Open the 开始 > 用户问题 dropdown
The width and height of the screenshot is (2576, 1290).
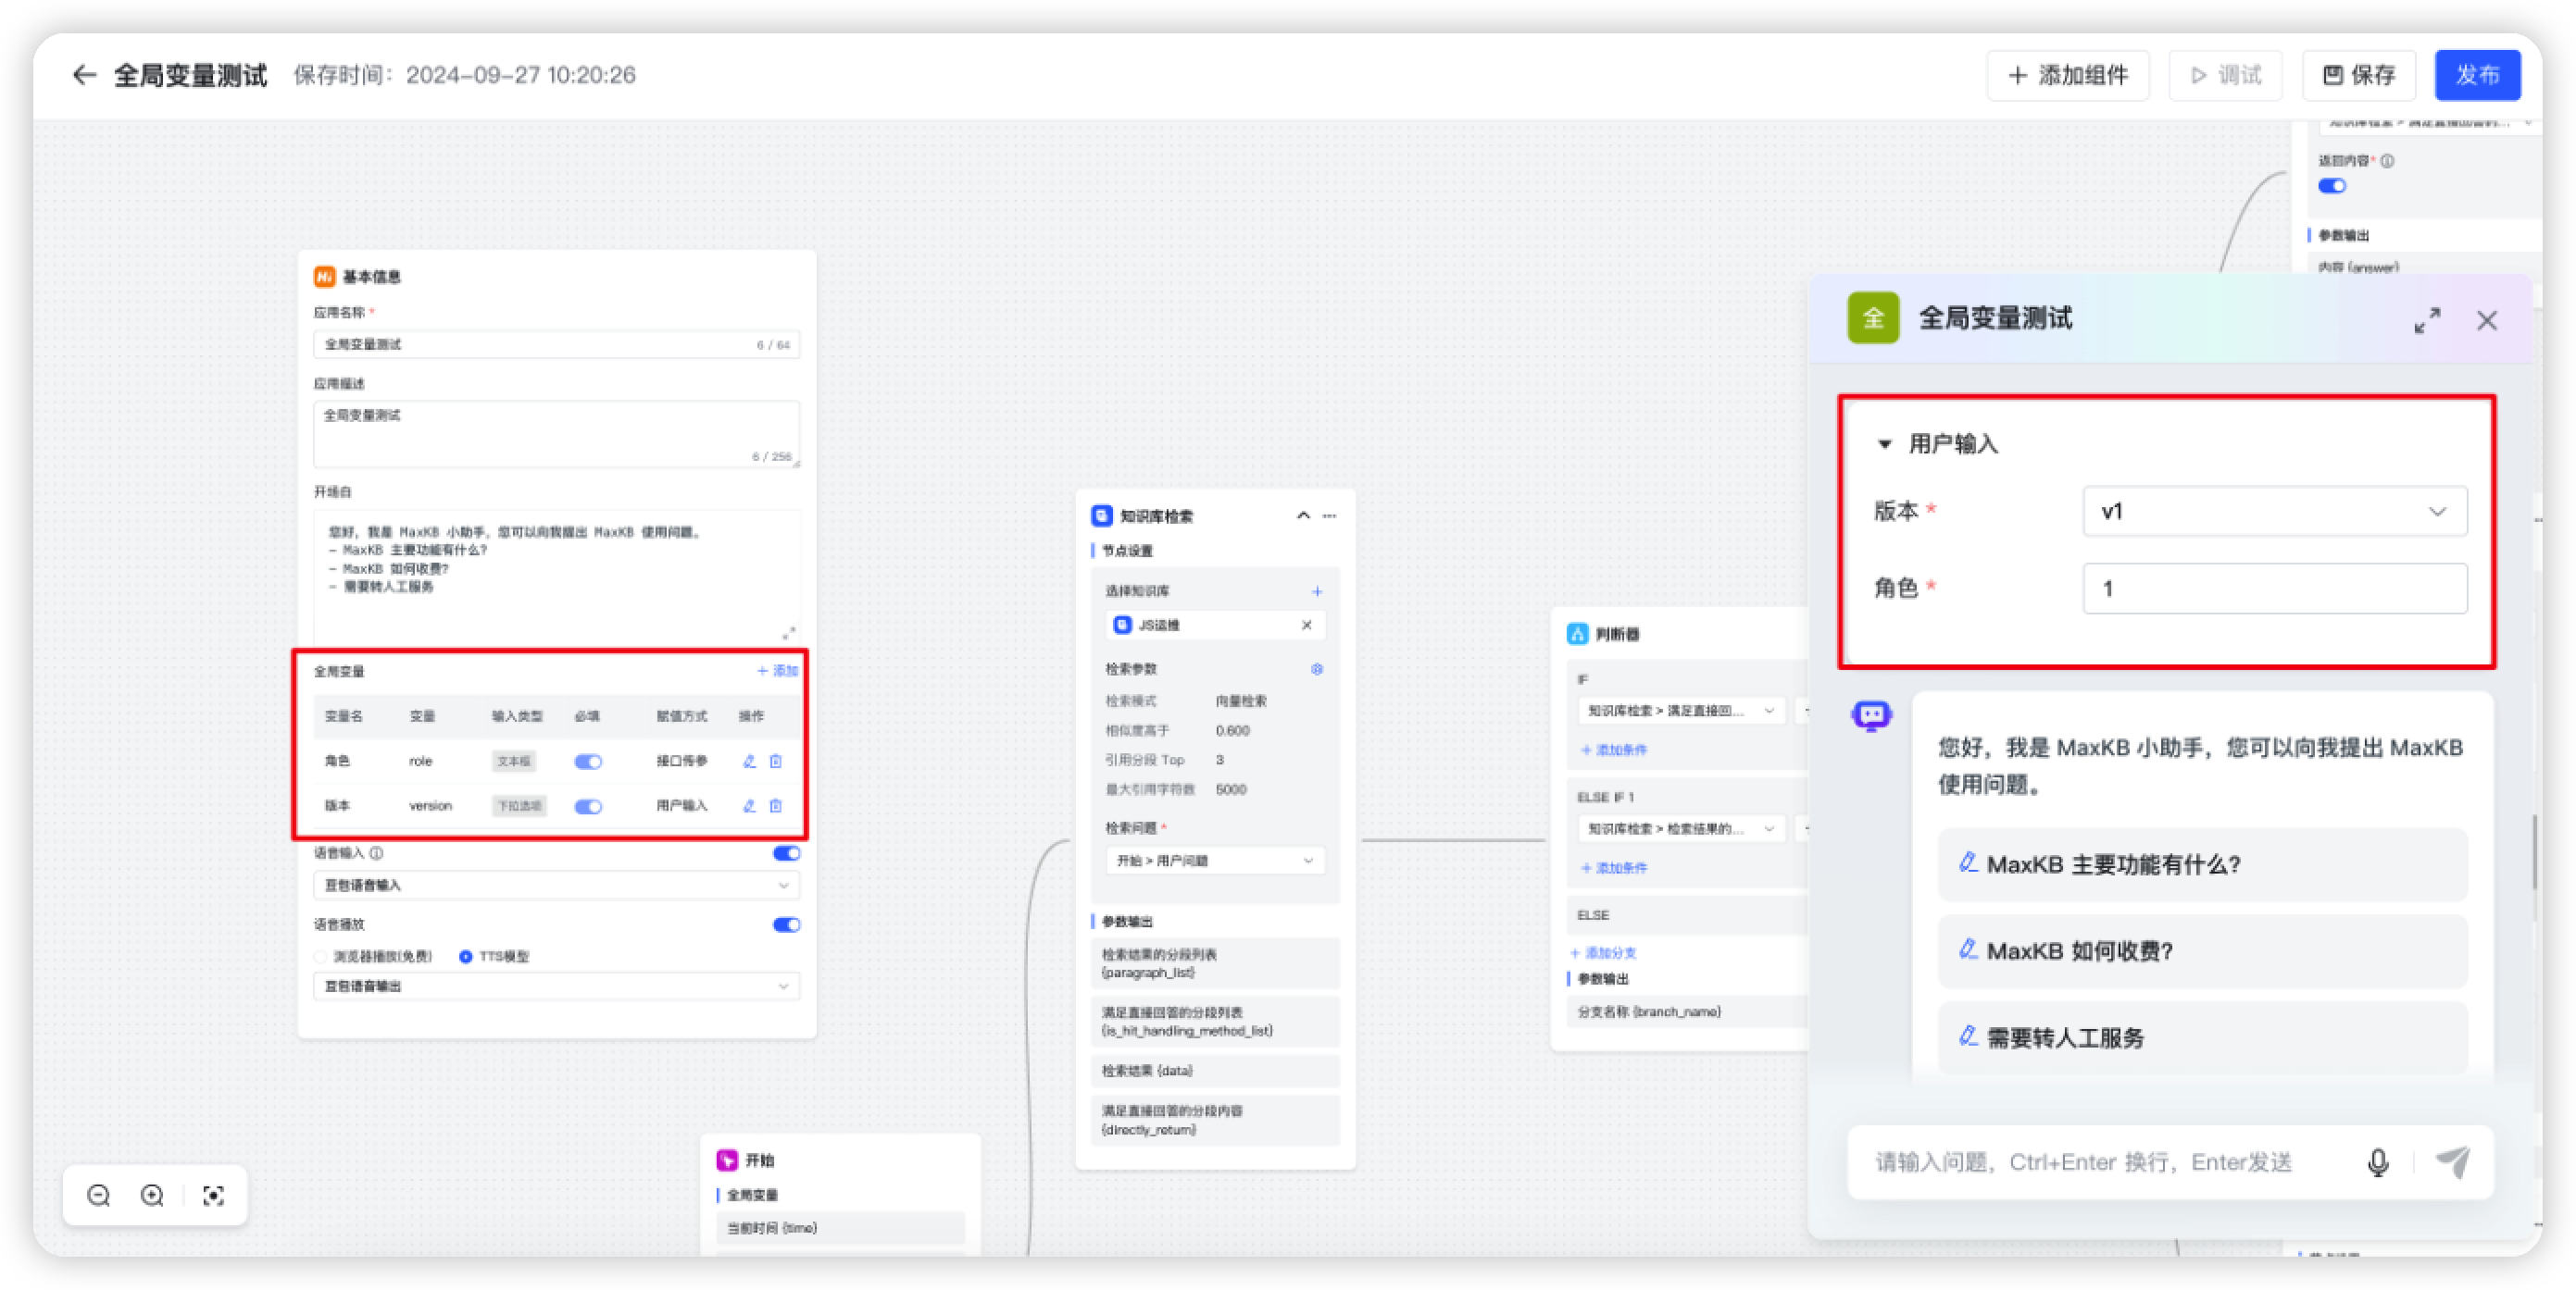coord(1215,861)
